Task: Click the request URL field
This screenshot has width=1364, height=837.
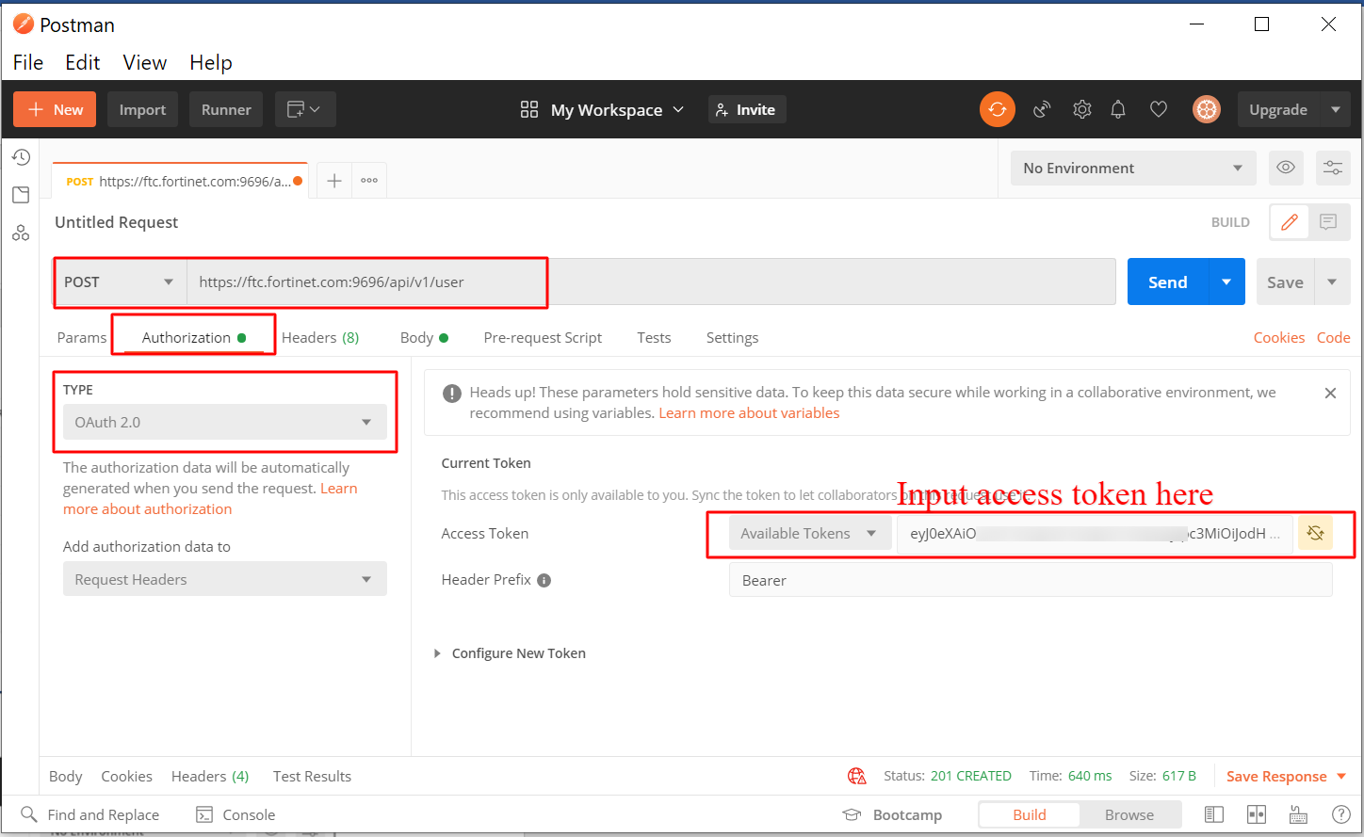Action: (x=652, y=282)
